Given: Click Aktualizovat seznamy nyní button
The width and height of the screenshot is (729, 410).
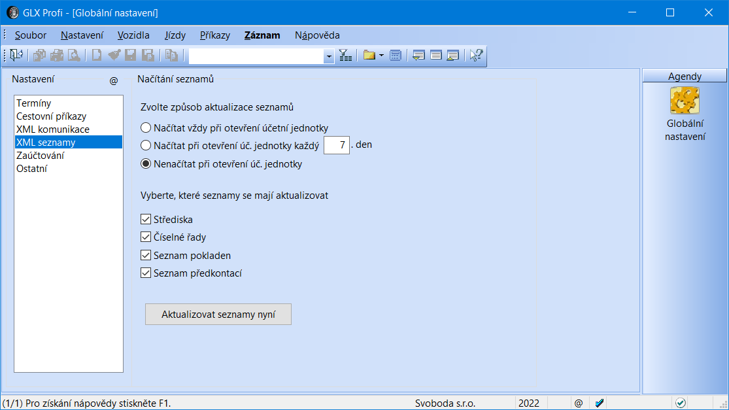Looking at the screenshot, I should click(218, 315).
